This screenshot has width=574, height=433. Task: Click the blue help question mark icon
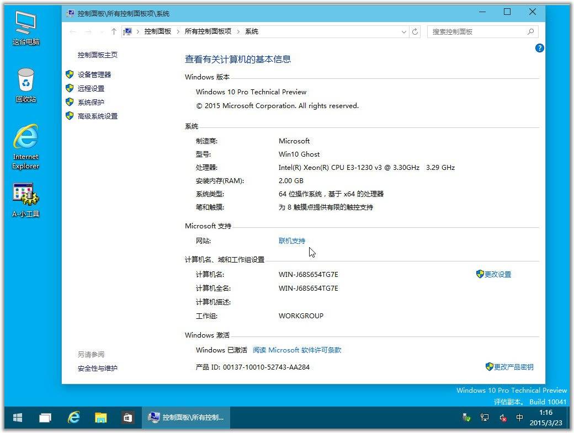point(539,48)
